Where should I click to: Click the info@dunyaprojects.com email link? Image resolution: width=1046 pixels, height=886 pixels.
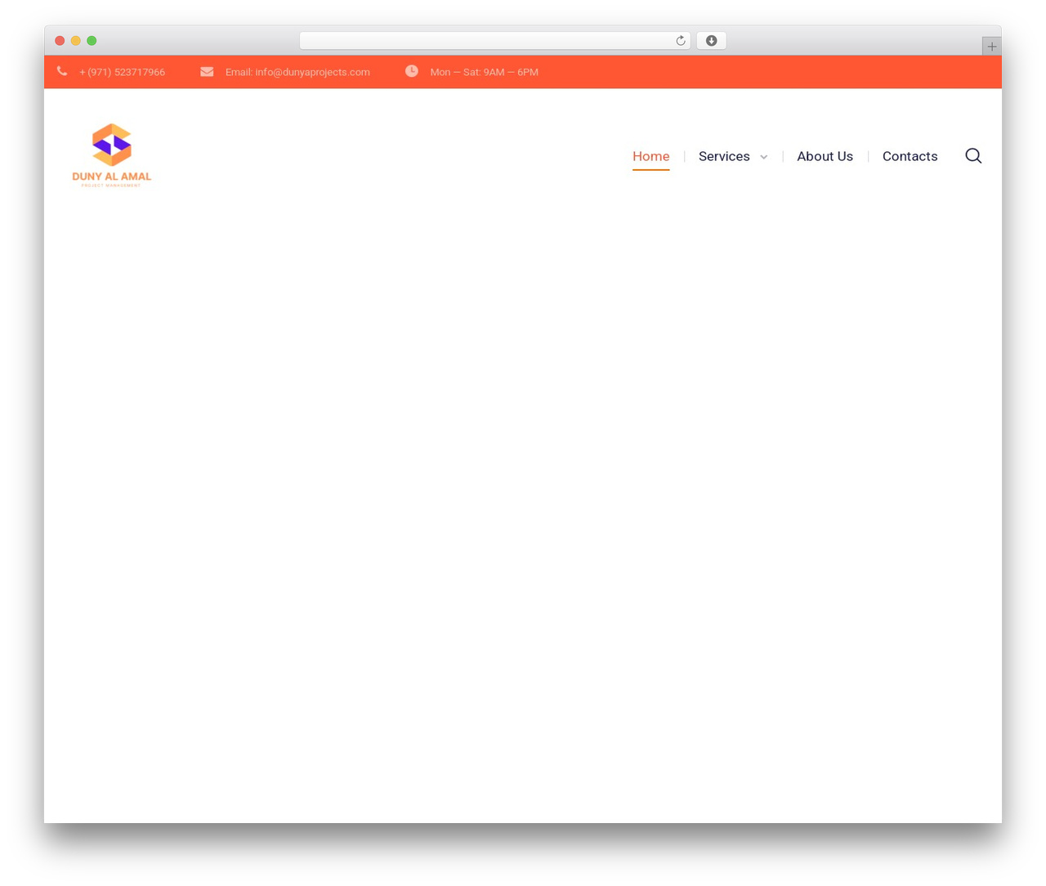click(x=312, y=72)
